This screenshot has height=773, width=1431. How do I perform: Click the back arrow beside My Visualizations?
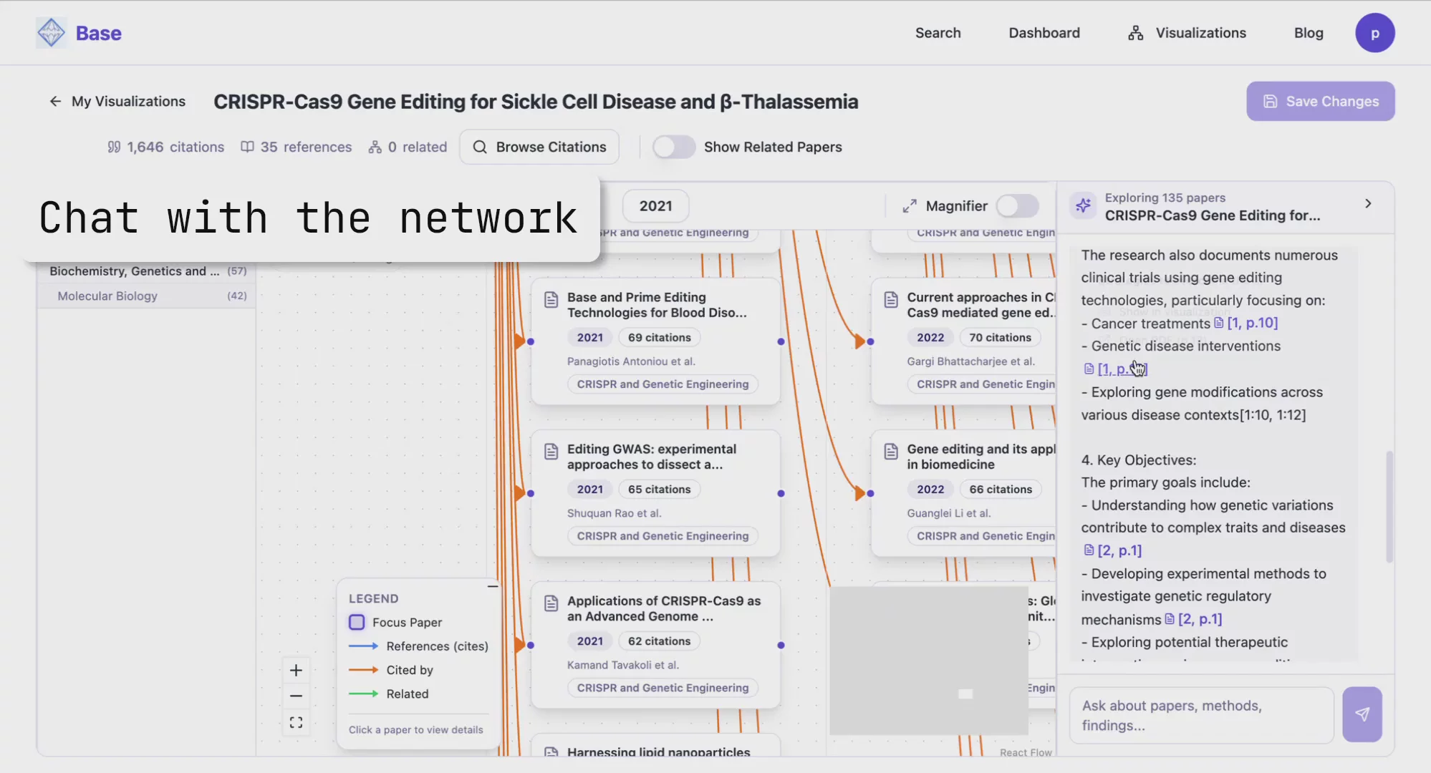(55, 102)
